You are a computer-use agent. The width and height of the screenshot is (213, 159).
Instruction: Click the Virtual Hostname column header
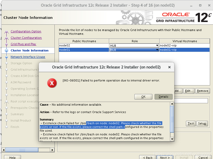coord(185,41)
